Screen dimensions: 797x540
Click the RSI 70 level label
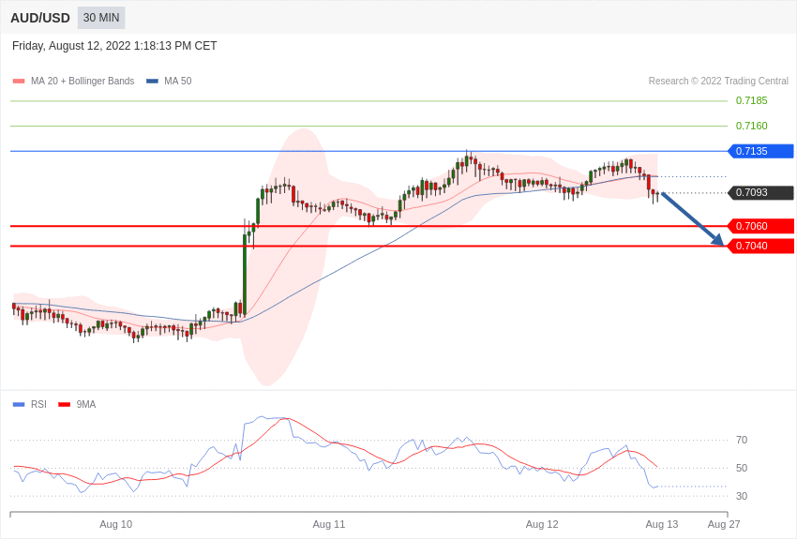tap(742, 440)
